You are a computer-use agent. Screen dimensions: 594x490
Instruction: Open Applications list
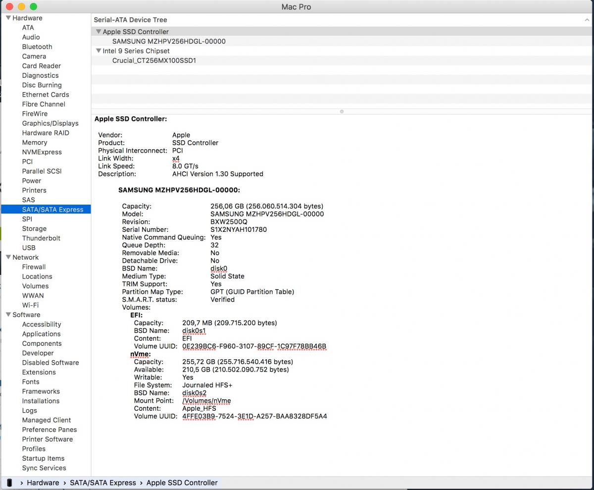(x=41, y=334)
